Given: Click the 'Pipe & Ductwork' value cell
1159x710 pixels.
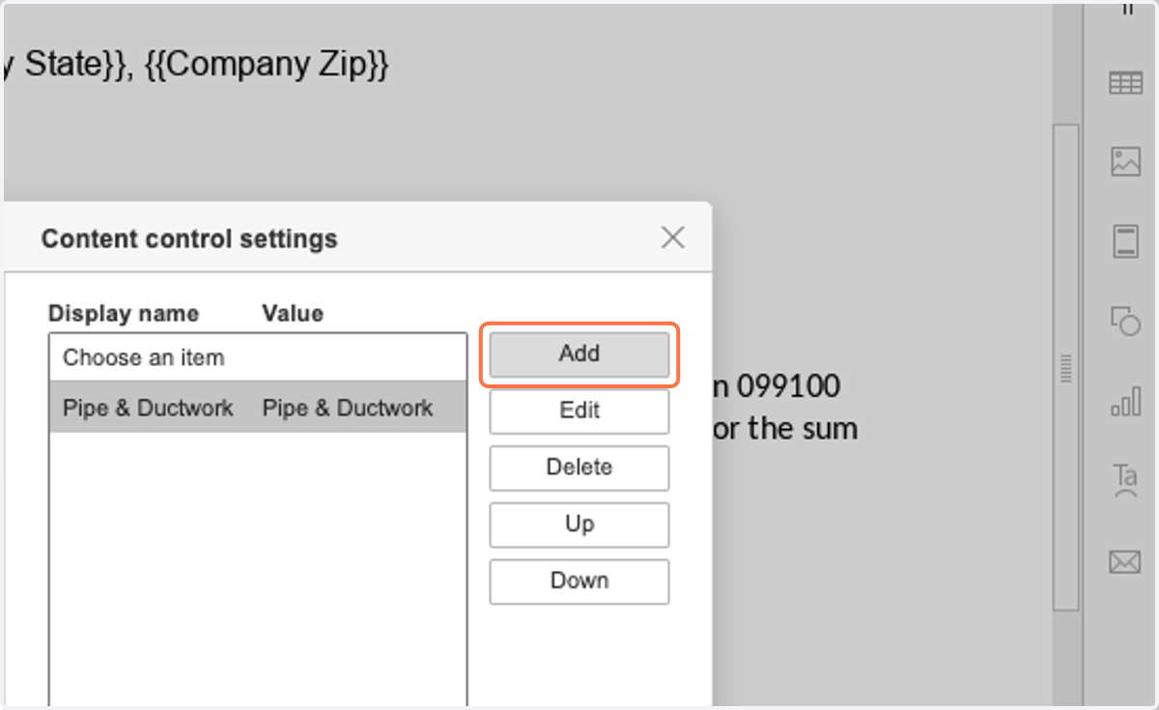Looking at the screenshot, I should pyautogui.click(x=348, y=409).
